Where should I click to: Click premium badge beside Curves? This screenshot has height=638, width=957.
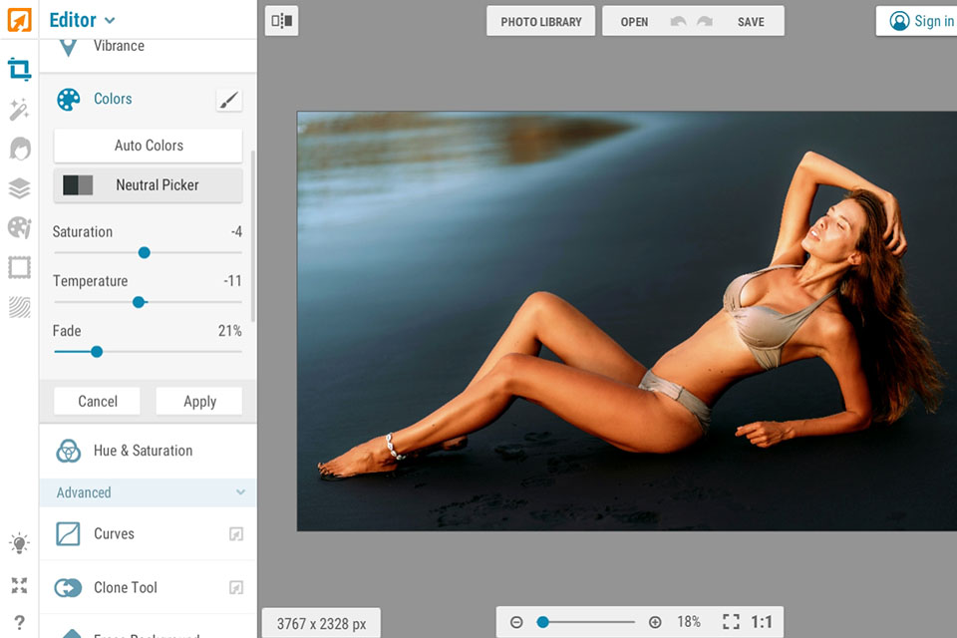click(x=236, y=534)
